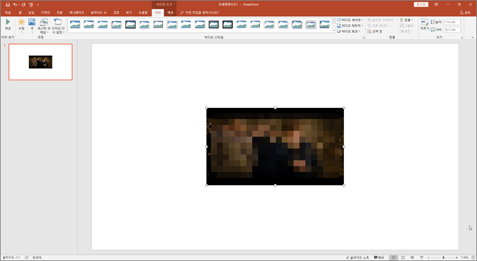This screenshot has width=477, height=261.
Task: Toggle Slide Notes (슬라이드 노트) pane
Action: click(358, 257)
